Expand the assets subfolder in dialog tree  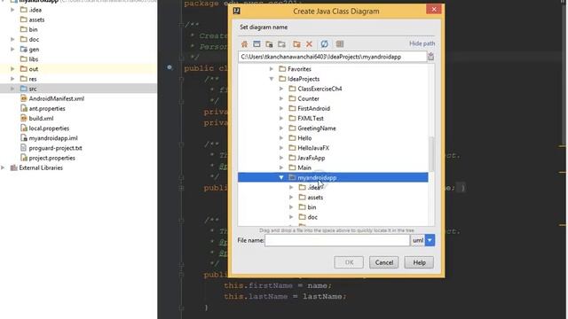coord(291,198)
